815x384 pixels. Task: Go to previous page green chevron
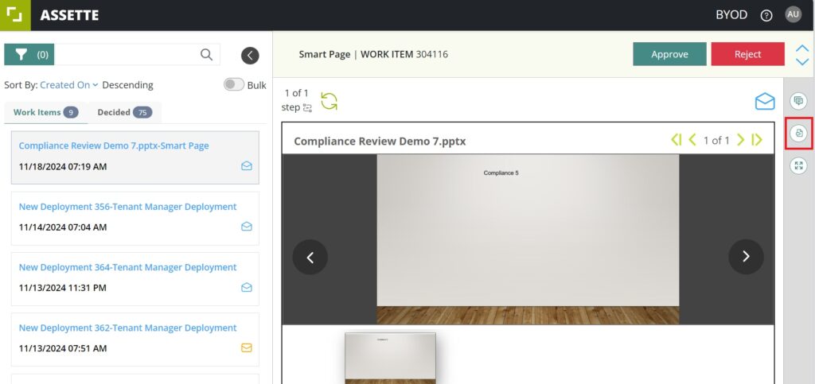(x=692, y=140)
